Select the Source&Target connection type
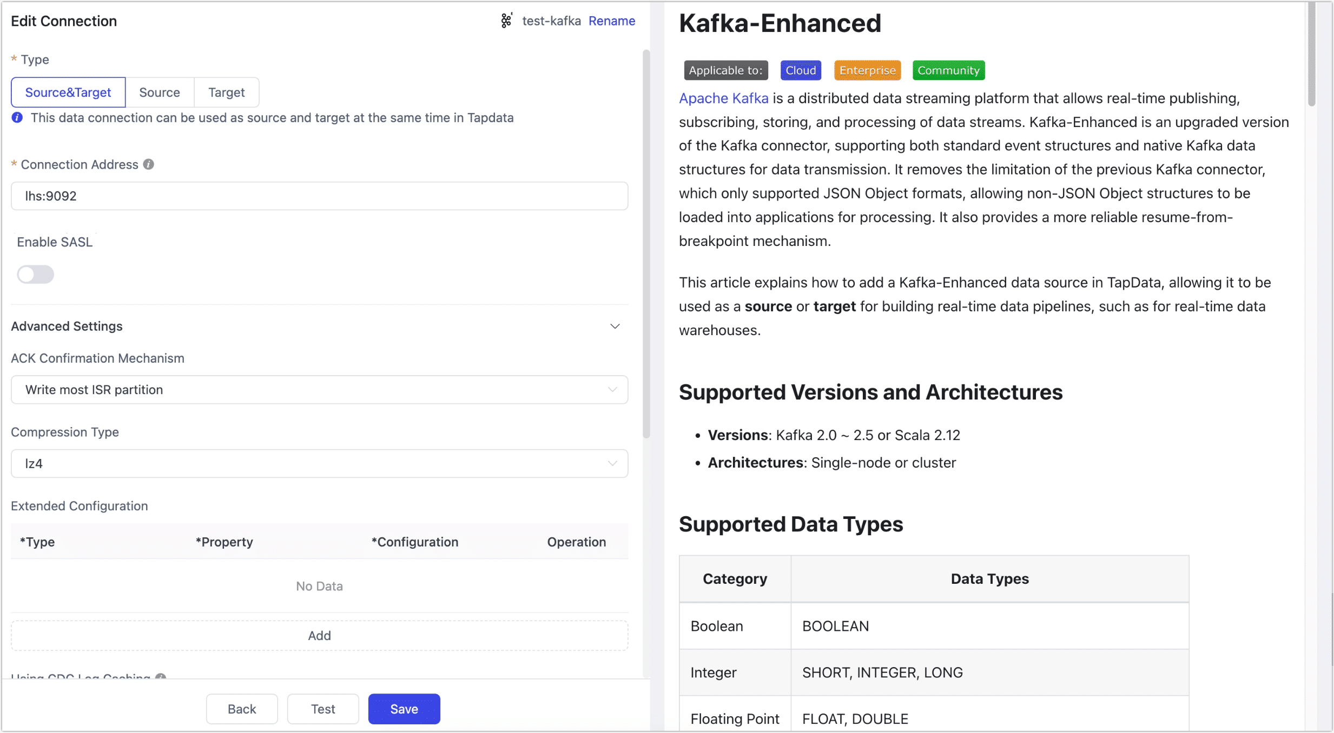 68,92
